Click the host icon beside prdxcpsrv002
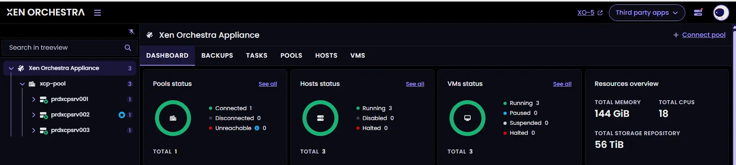The height and width of the screenshot is (165, 736). (44, 115)
